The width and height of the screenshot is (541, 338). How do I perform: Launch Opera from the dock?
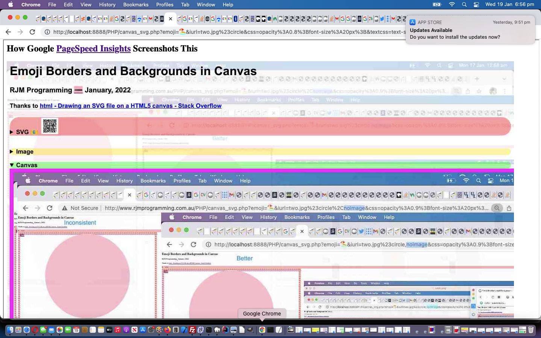point(35,330)
